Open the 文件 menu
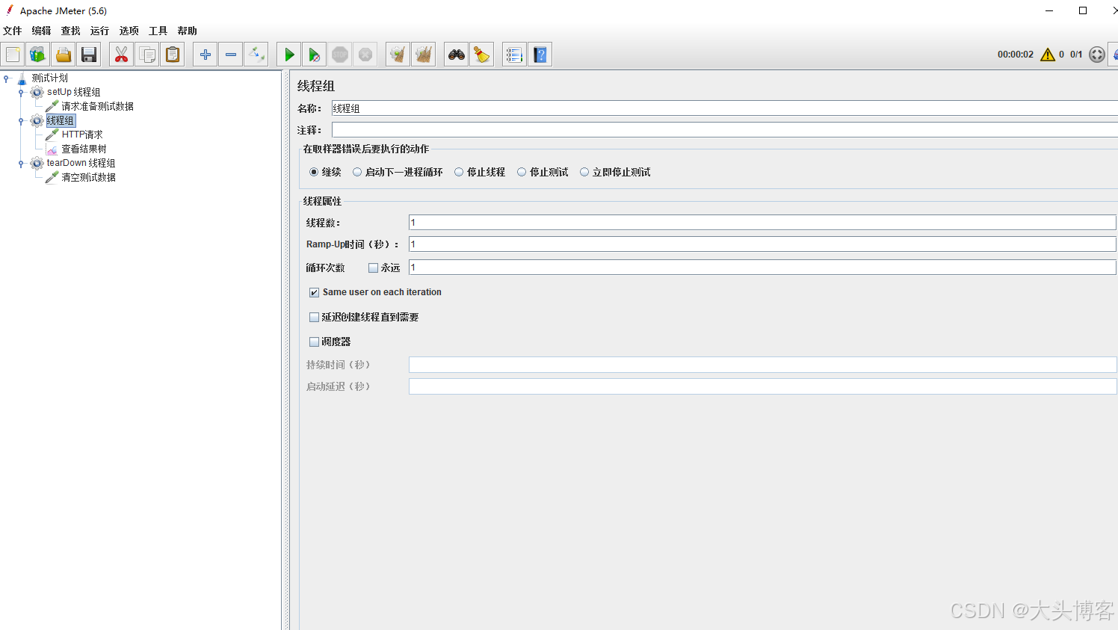Image resolution: width=1118 pixels, height=630 pixels. tap(13, 31)
